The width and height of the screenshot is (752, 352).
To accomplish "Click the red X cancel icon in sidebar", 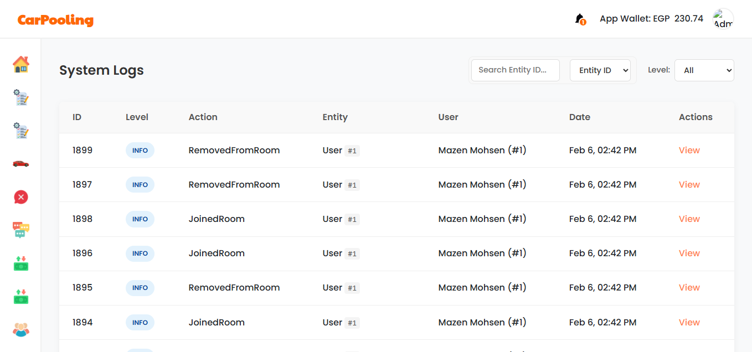I will point(20,197).
